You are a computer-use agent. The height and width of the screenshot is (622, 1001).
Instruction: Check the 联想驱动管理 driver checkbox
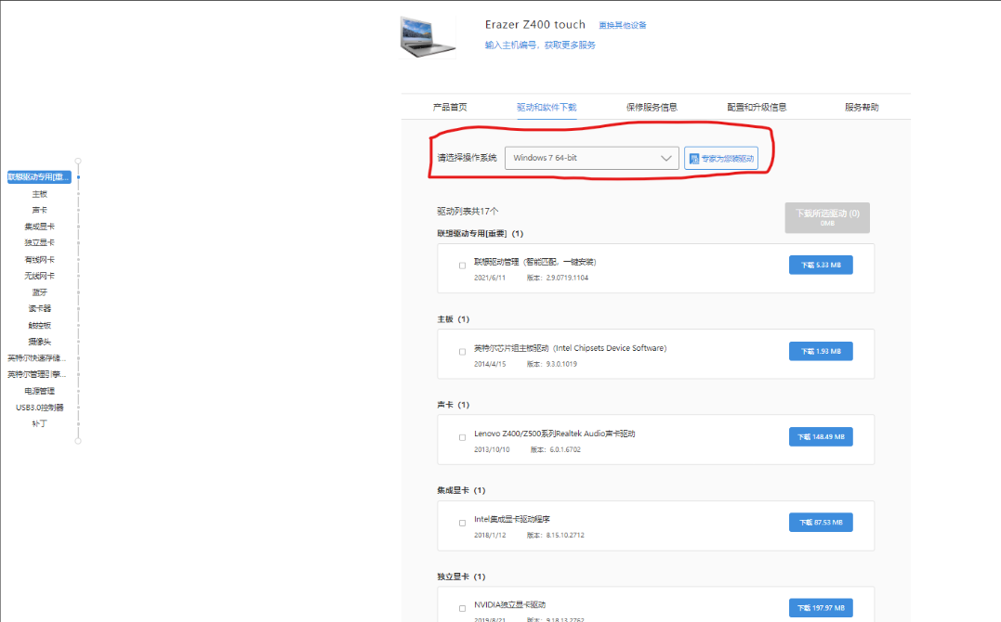click(x=463, y=266)
